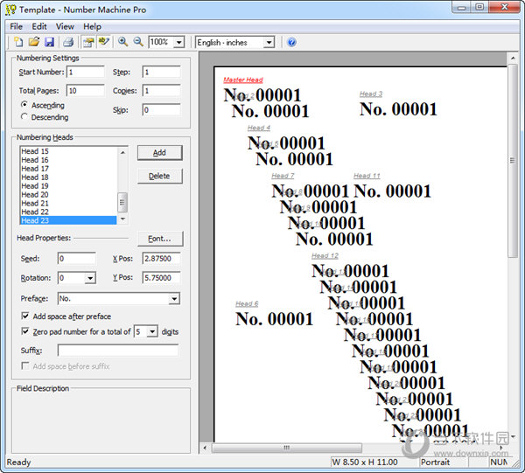The image size is (525, 473).
Task: Open the Edit menu
Action: coord(39,26)
